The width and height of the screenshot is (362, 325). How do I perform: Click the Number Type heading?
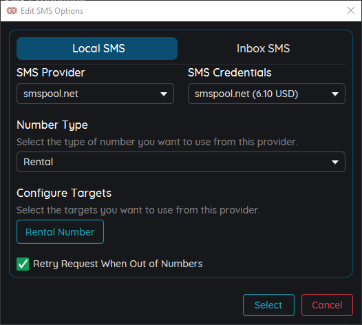(x=52, y=125)
